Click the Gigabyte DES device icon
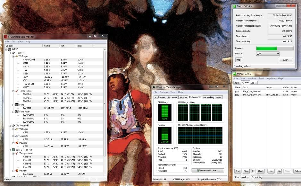The height and width of the screenshot is (186, 301). click(13, 126)
